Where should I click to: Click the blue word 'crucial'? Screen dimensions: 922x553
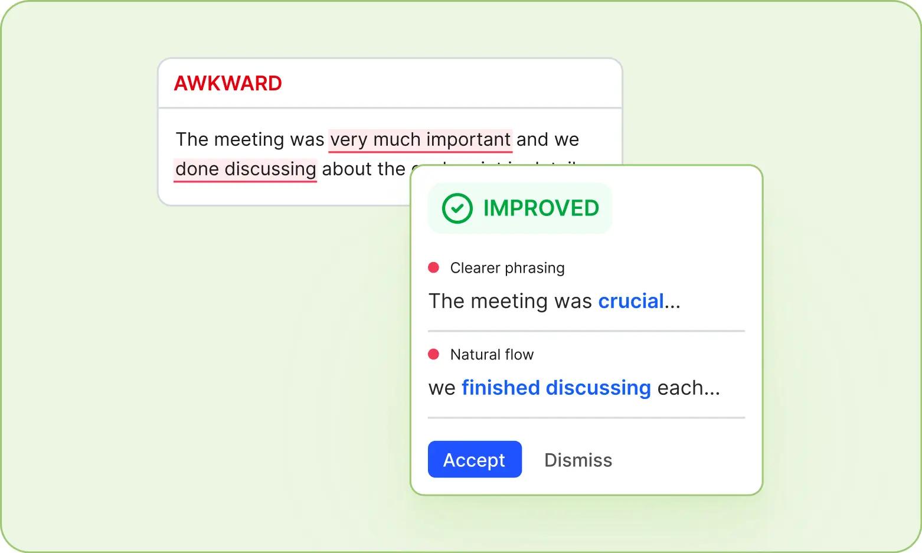631,301
